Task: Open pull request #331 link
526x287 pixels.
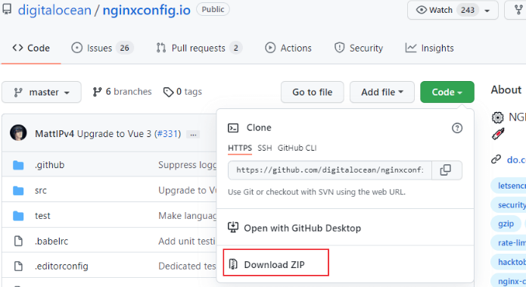Action: 167,133
